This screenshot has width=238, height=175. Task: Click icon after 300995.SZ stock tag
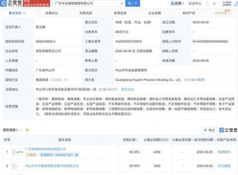click(76, 155)
